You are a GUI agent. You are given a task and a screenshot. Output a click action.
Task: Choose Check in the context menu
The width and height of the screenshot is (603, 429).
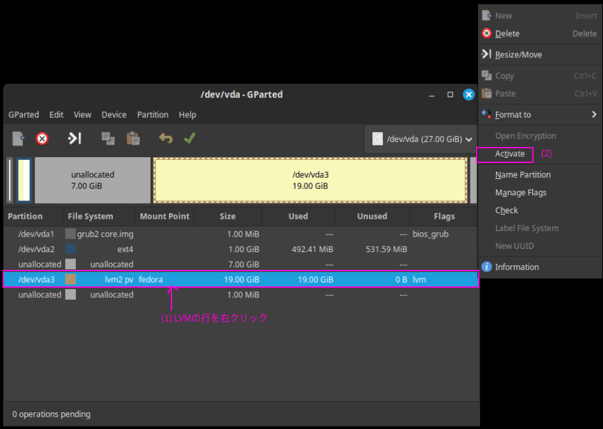tap(539, 211)
